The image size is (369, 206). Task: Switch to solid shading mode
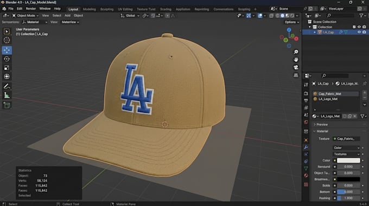pos(282,16)
